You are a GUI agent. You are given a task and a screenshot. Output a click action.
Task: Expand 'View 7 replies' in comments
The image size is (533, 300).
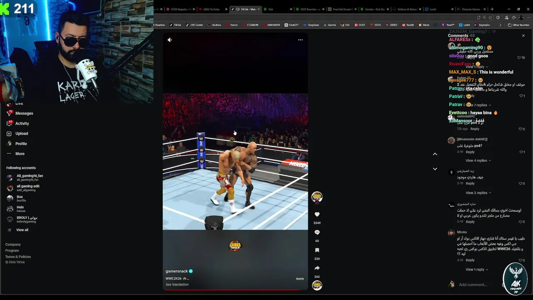click(481, 105)
